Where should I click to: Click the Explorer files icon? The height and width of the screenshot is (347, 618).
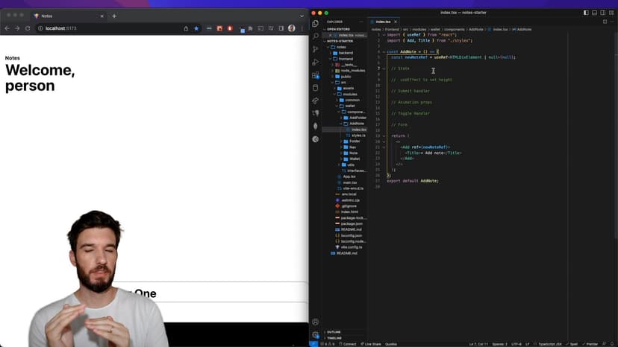pos(316,24)
